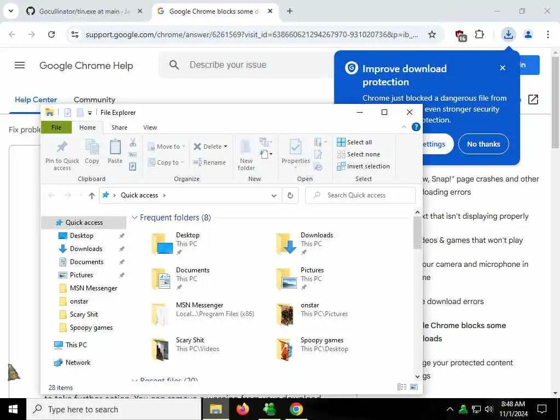Open the notification center icon
560x420 pixels.
tap(542, 409)
